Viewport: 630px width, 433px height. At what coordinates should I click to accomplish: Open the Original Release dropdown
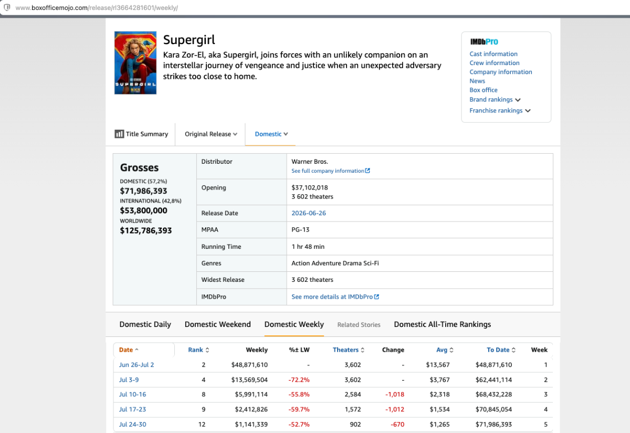click(x=211, y=134)
